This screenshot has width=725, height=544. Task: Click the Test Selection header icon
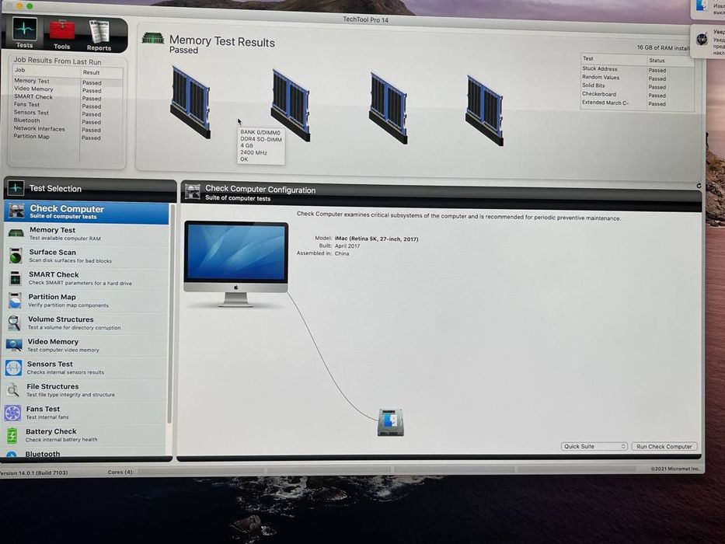point(16,187)
